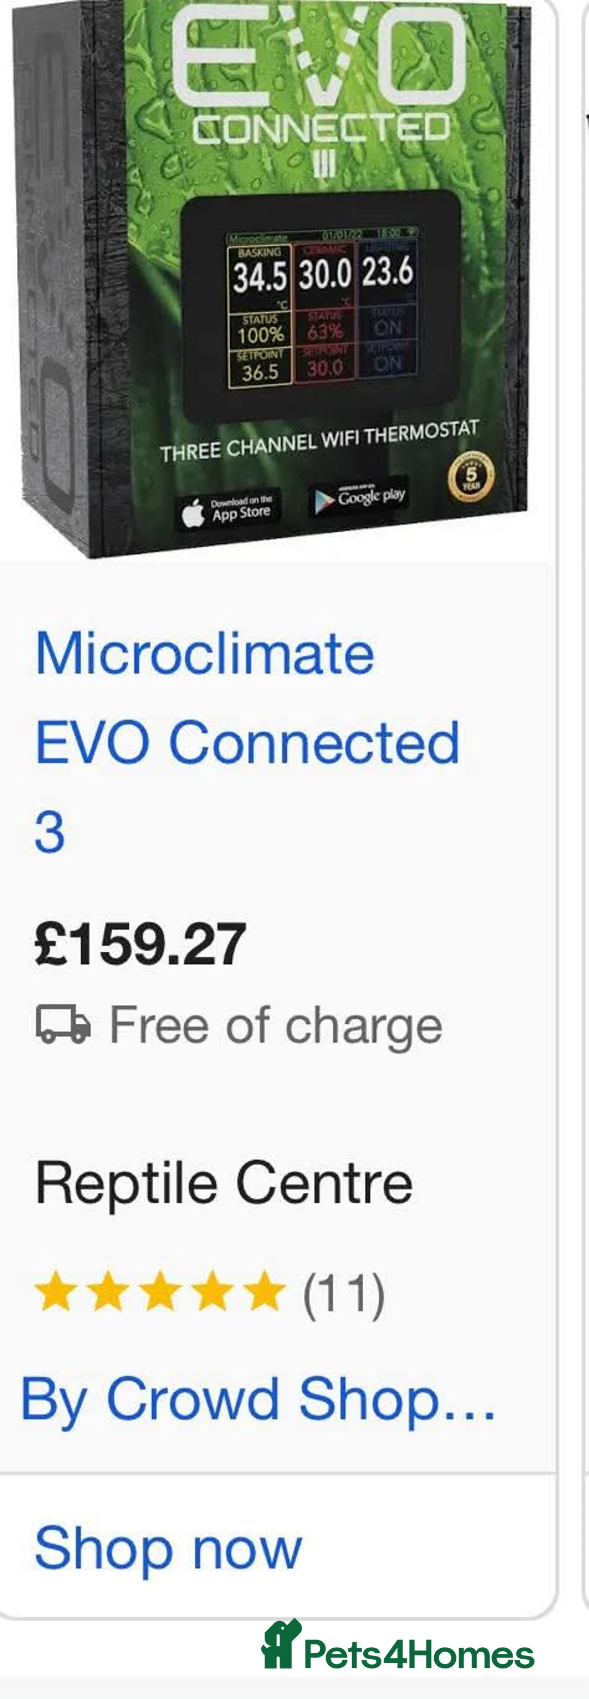The width and height of the screenshot is (589, 1699).
Task: Click the Reptile Centre seller name
Action: pyautogui.click(x=224, y=1183)
